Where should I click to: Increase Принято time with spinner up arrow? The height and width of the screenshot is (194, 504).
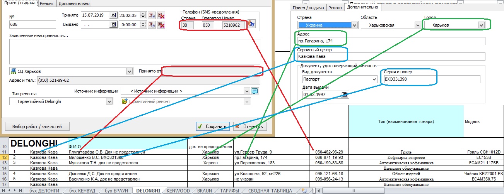pyautogui.click(x=143, y=14)
